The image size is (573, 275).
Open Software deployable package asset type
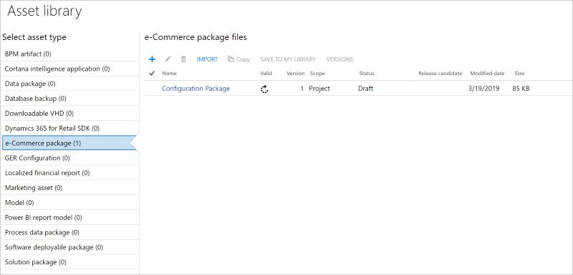pos(69,247)
